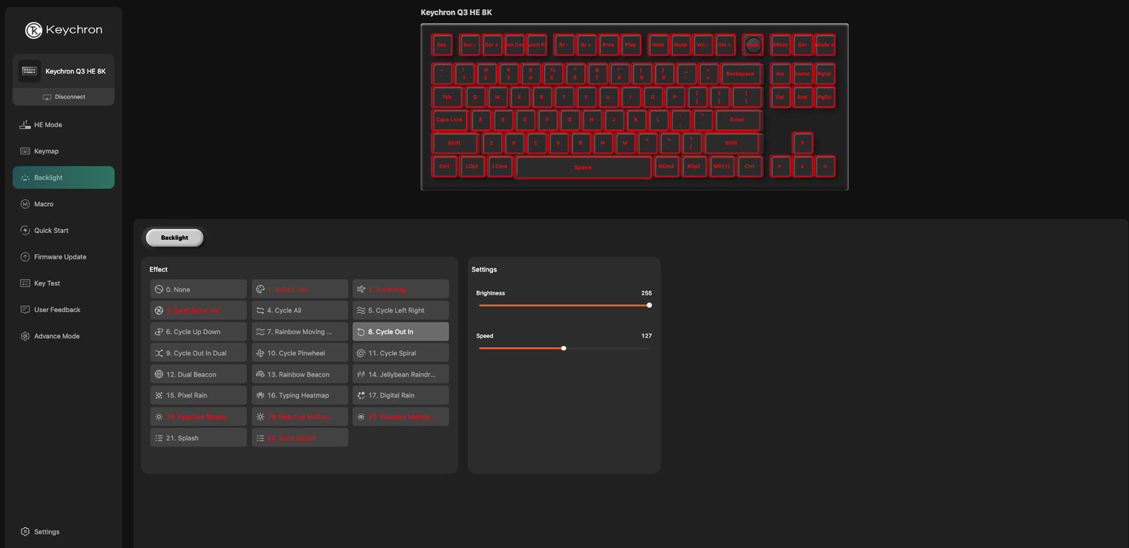The image size is (1129, 548).
Task: Open Advance Mode gear icon
Action: (x=25, y=336)
